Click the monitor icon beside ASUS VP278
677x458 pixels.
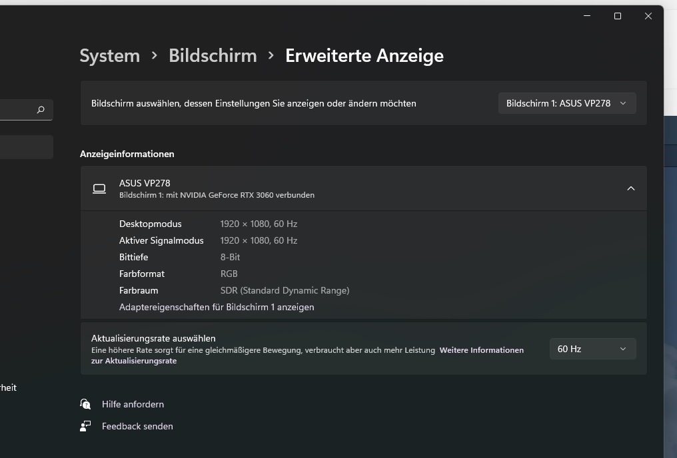pos(99,189)
